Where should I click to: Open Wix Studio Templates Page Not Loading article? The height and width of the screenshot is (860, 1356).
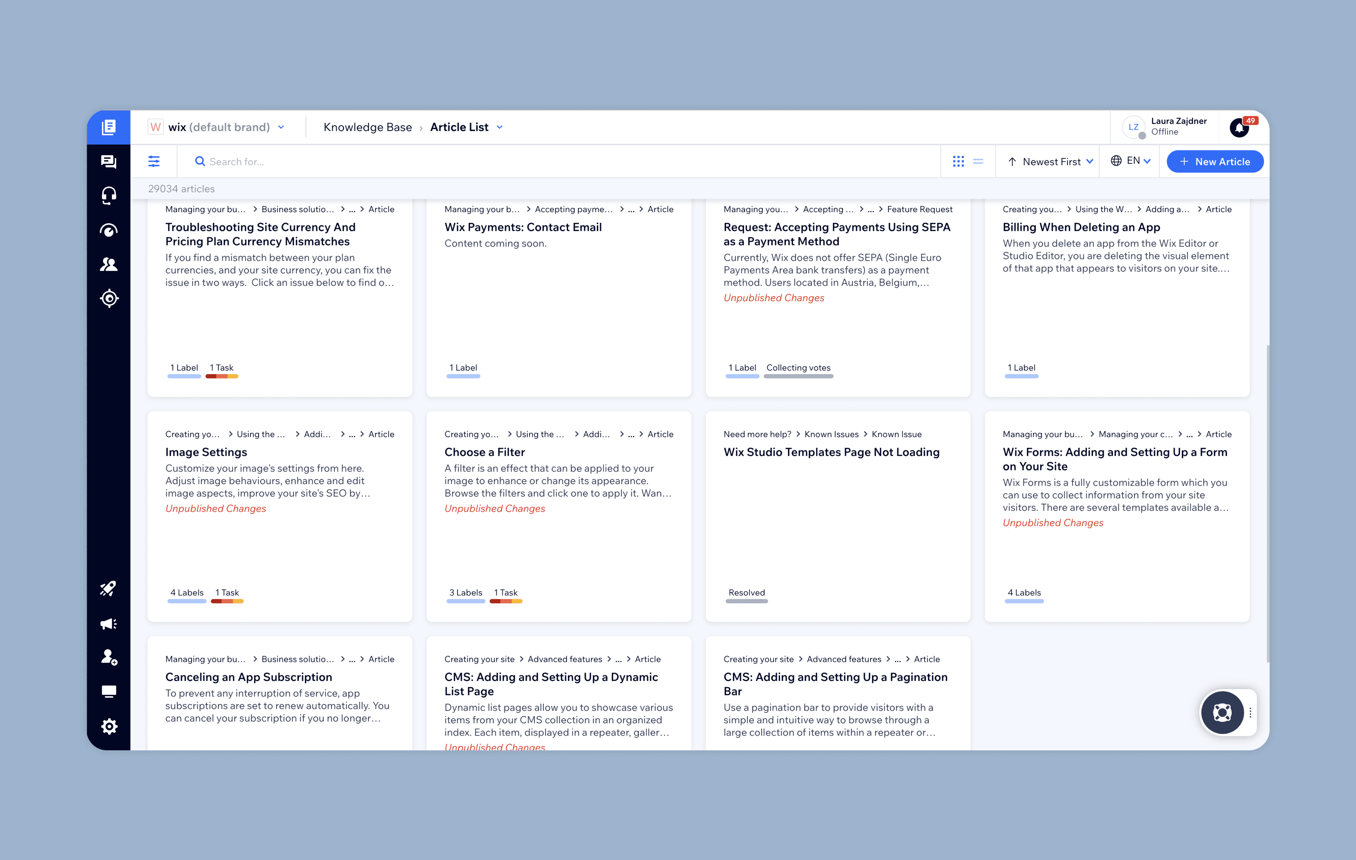831,452
